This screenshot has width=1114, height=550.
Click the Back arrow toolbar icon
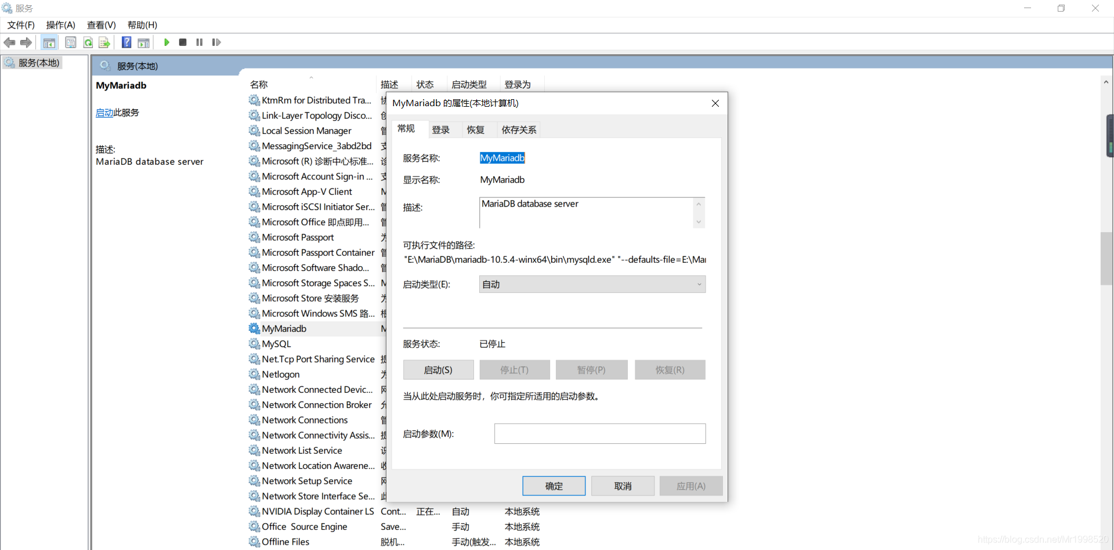tap(9, 42)
